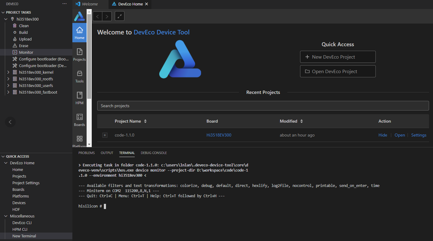The image size is (433, 241).
Task: Click the Erase warning triangle icon
Action: pyautogui.click(x=15, y=46)
